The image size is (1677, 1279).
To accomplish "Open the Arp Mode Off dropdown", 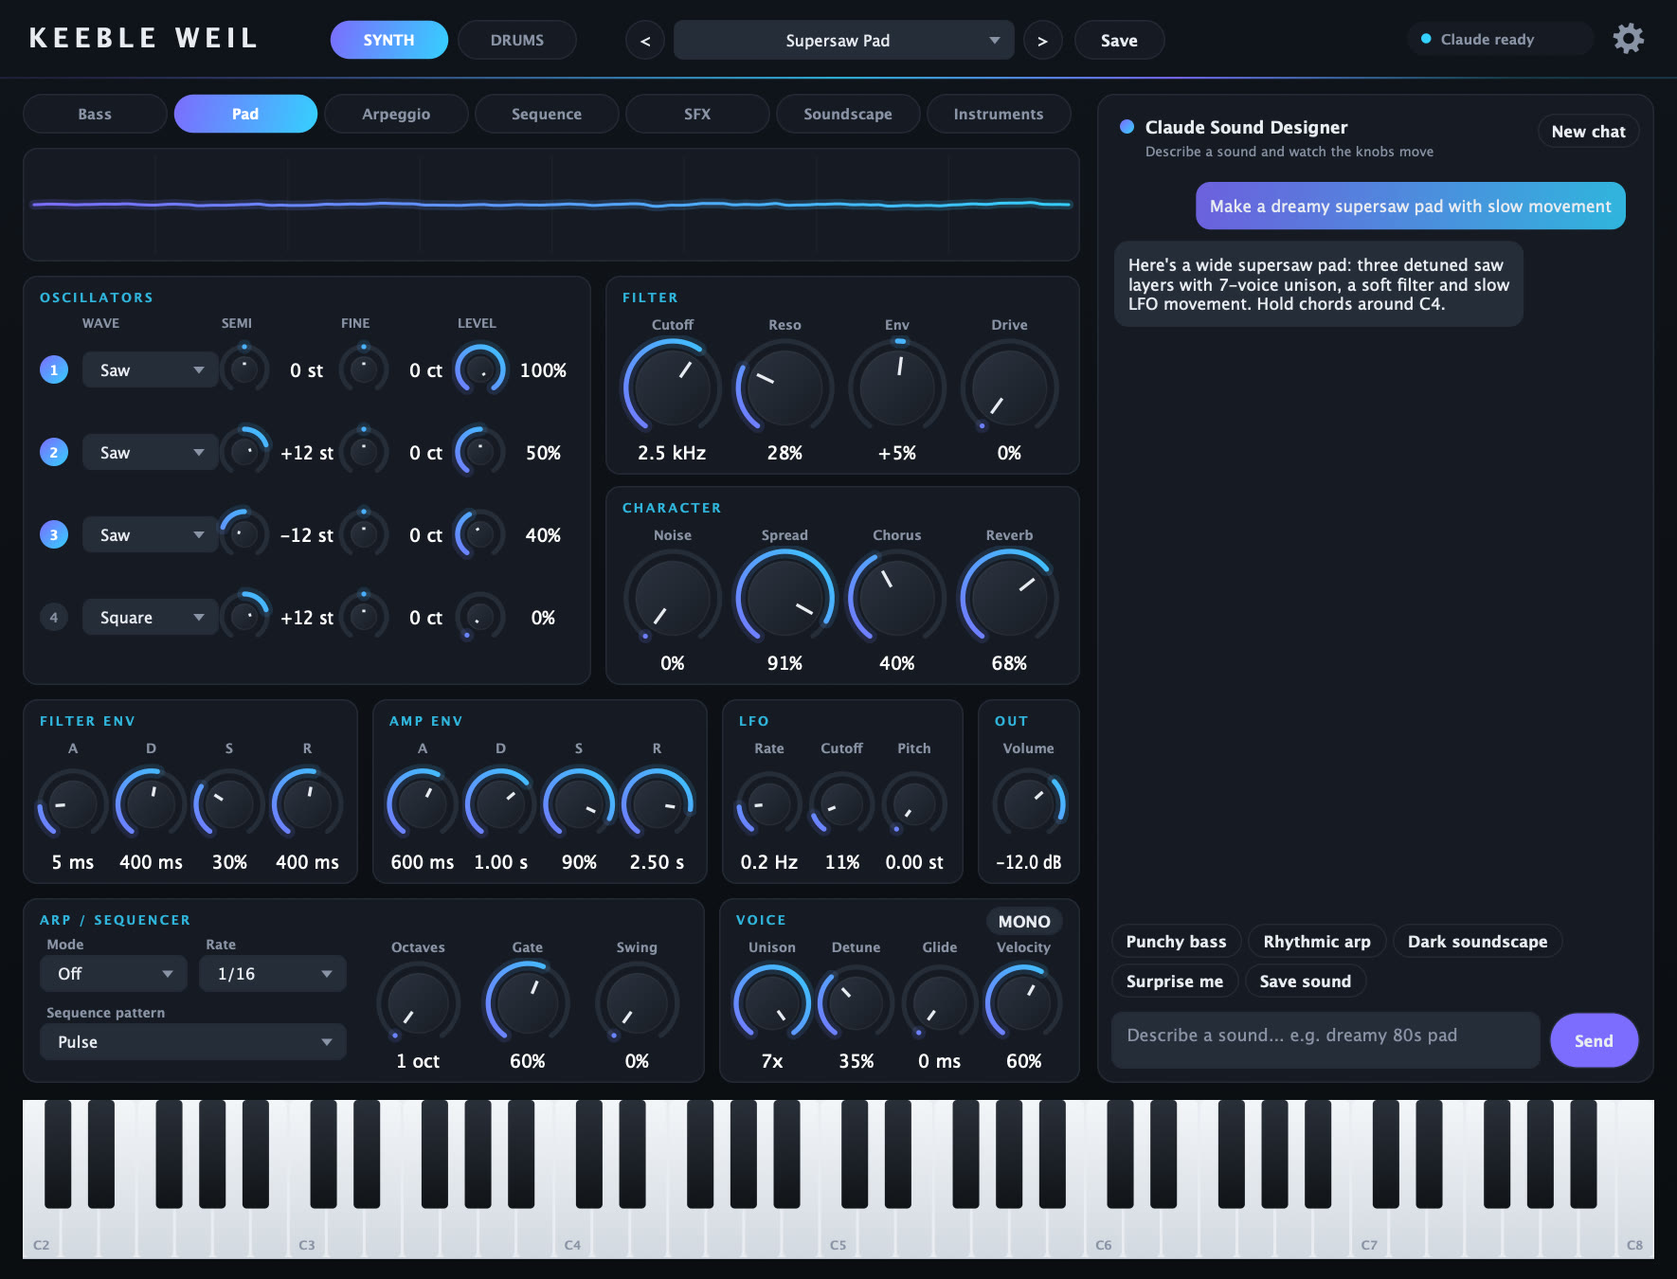I will click(x=114, y=974).
